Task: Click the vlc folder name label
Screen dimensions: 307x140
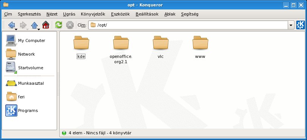Action: pos(161,57)
